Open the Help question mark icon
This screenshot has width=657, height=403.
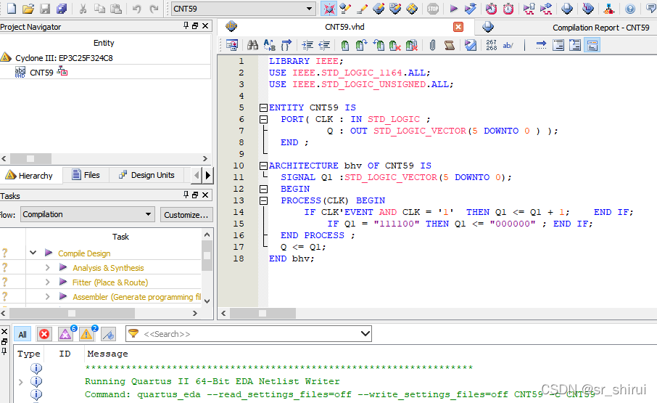coord(629,9)
